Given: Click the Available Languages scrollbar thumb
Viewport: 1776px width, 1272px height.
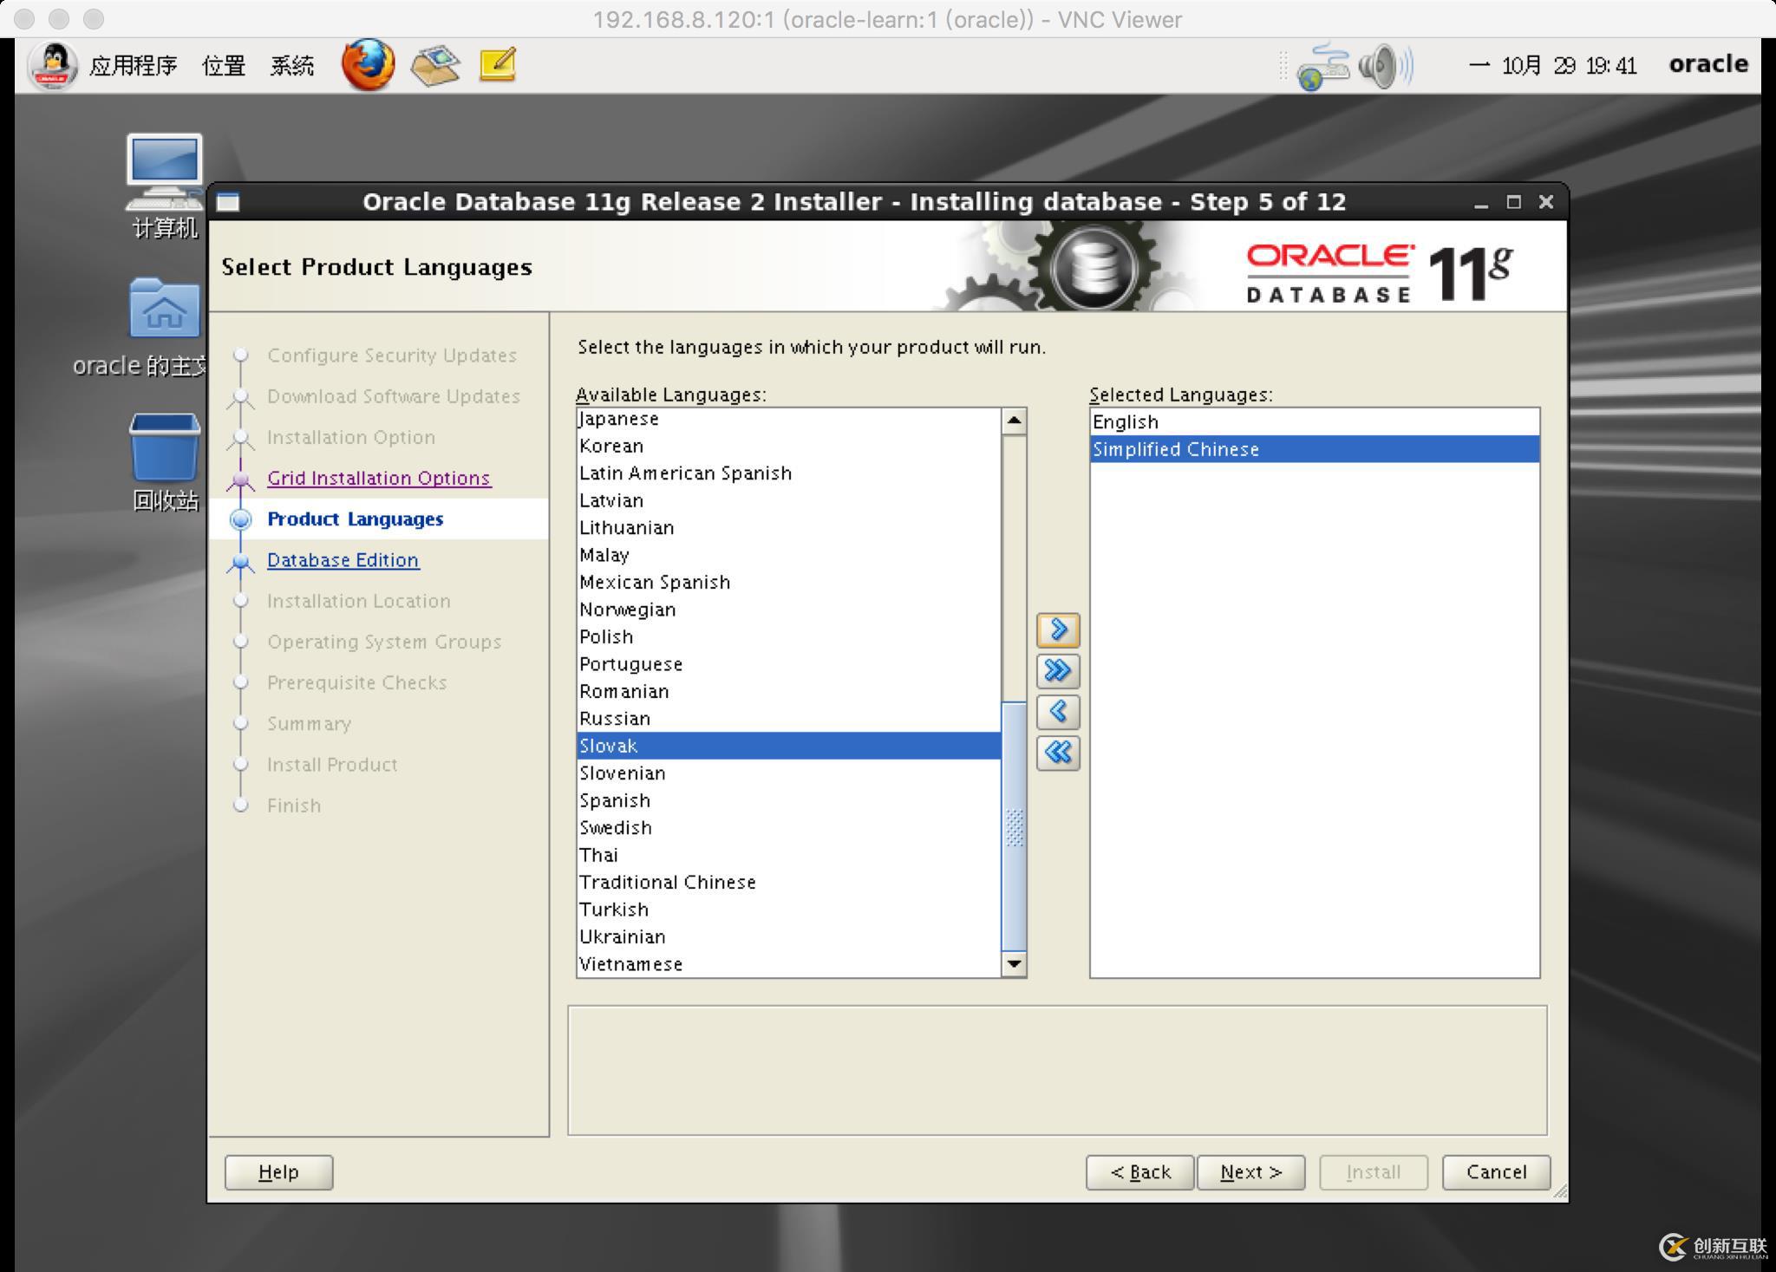Looking at the screenshot, I should pyautogui.click(x=1014, y=826).
